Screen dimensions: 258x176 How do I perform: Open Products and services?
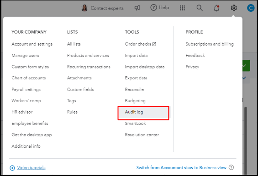[88, 56]
